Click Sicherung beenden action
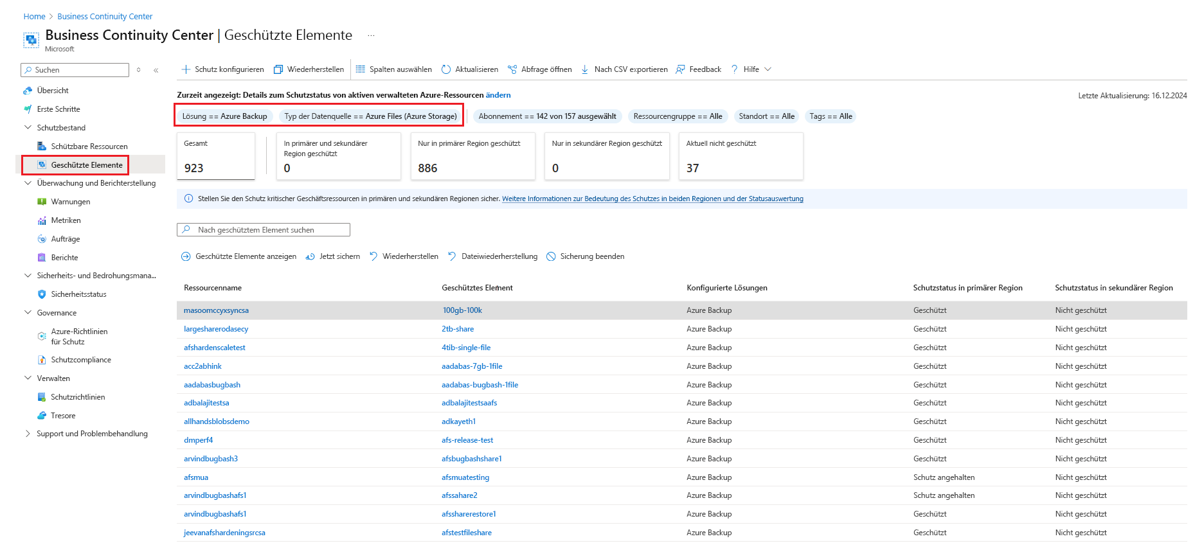1204x559 pixels. [x=585, y=256]
